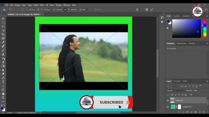
Task: Click the foreground color swatch in Color panel
Action: coord(168,21)
